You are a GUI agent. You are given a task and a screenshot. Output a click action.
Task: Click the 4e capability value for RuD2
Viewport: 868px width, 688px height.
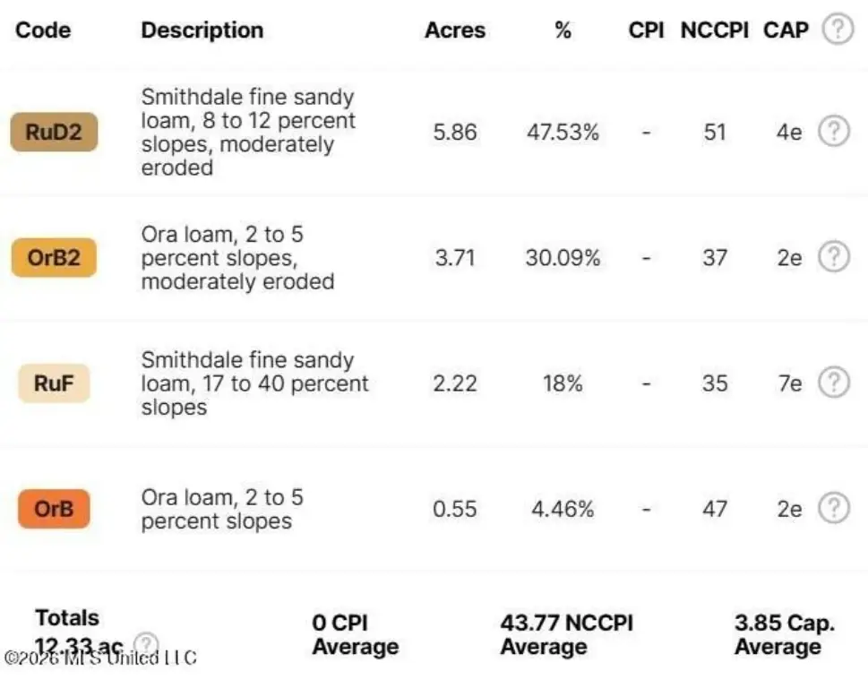click(789, 132)
